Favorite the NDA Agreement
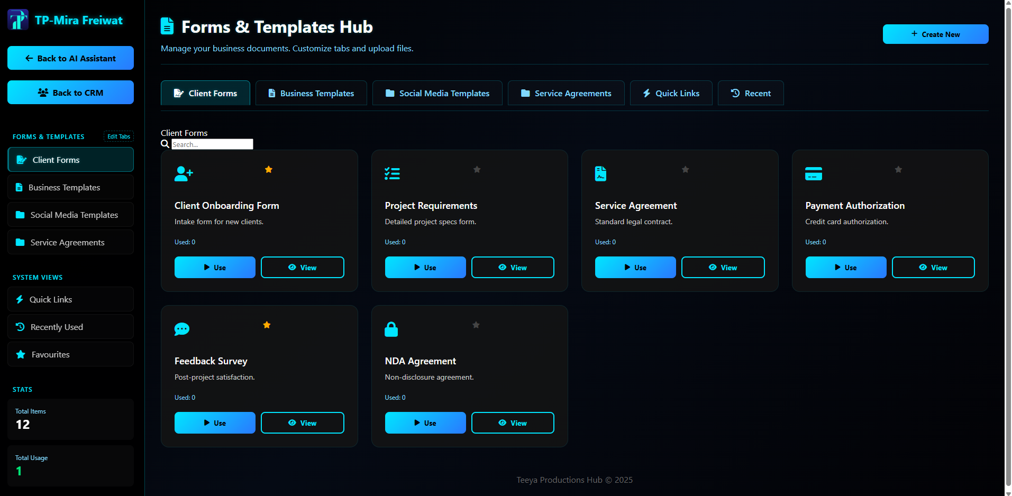This screenshot has height=496, width=1012. click(476, 325)
